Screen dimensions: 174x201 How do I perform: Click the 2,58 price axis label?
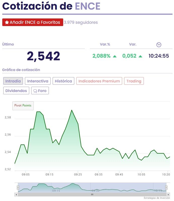pos(8,117)
